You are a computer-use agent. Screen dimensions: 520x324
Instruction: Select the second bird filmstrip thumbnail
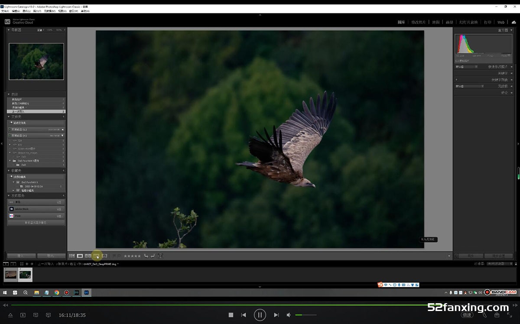[25, 275]
